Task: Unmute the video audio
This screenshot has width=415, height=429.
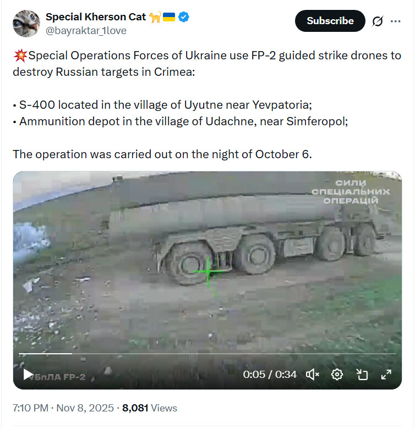Action: 313,375
